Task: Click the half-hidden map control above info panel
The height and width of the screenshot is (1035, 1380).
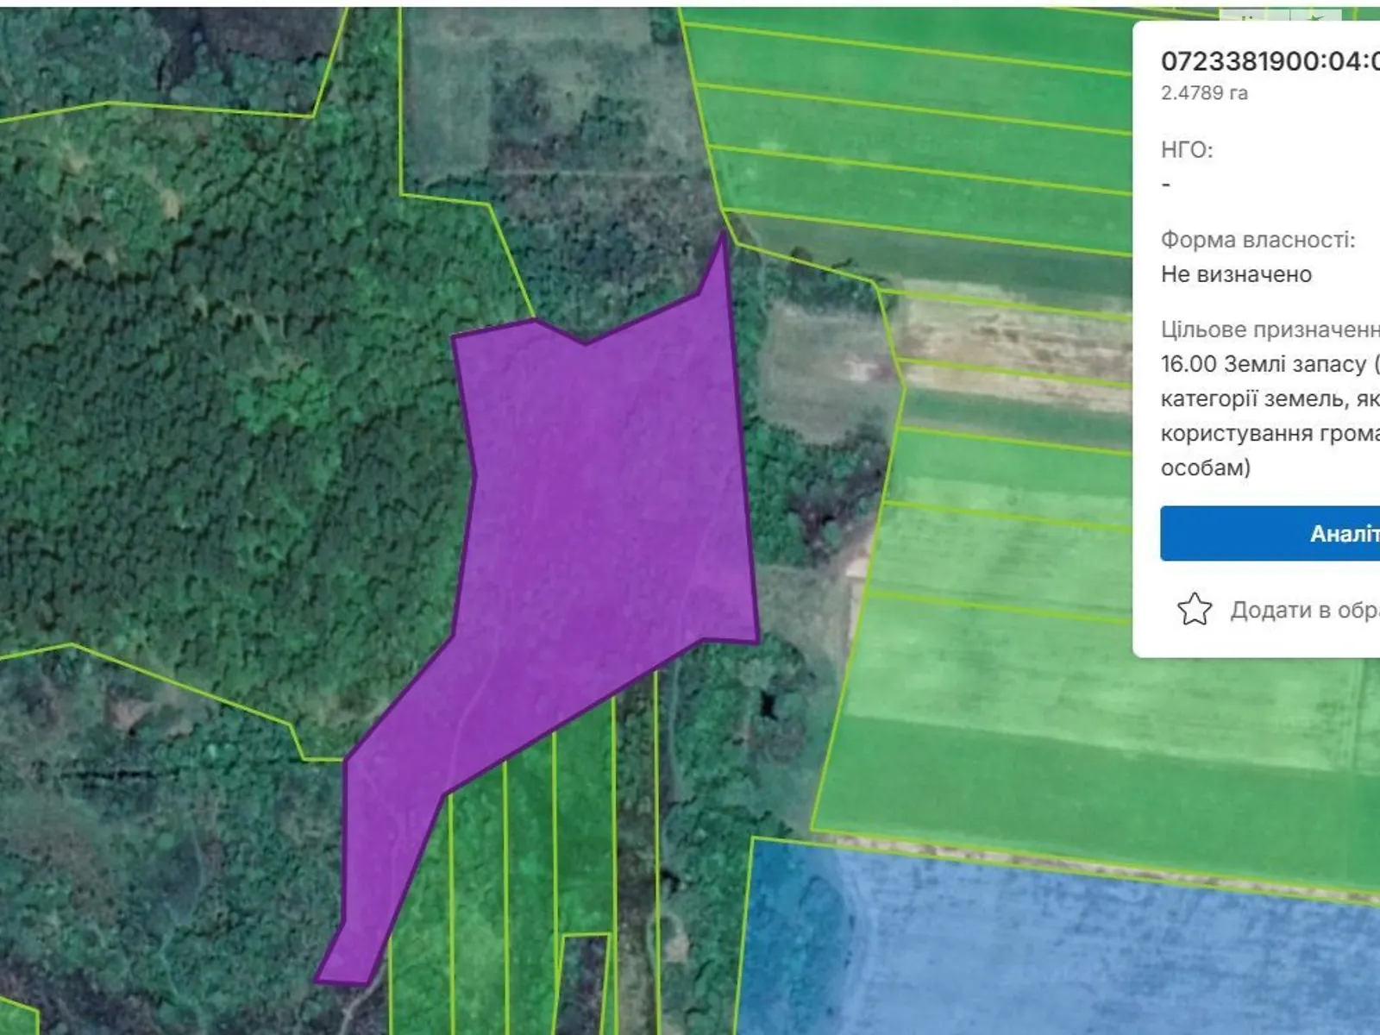Action: click(x=1282, y=16)
